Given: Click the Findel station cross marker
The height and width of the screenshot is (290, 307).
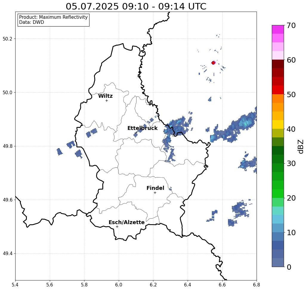Looking at the screenshot, I should point(155,193).
